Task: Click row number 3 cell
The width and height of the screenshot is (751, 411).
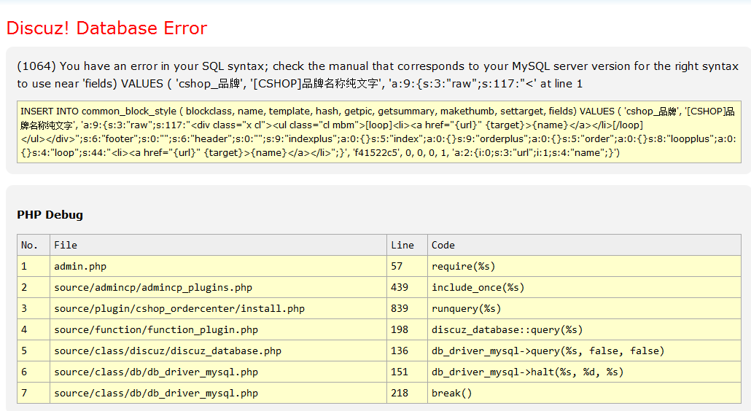Action: click(34, 308)
